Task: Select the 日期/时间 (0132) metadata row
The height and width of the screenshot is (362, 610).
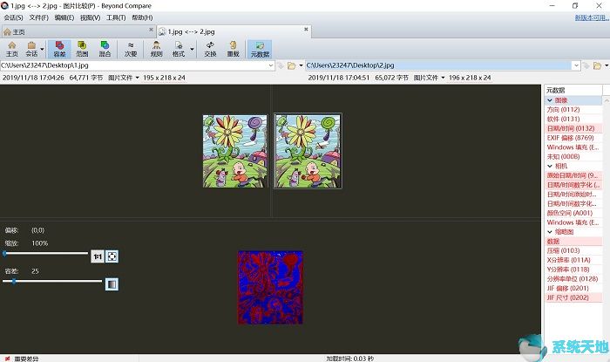Action: point(573,128)
